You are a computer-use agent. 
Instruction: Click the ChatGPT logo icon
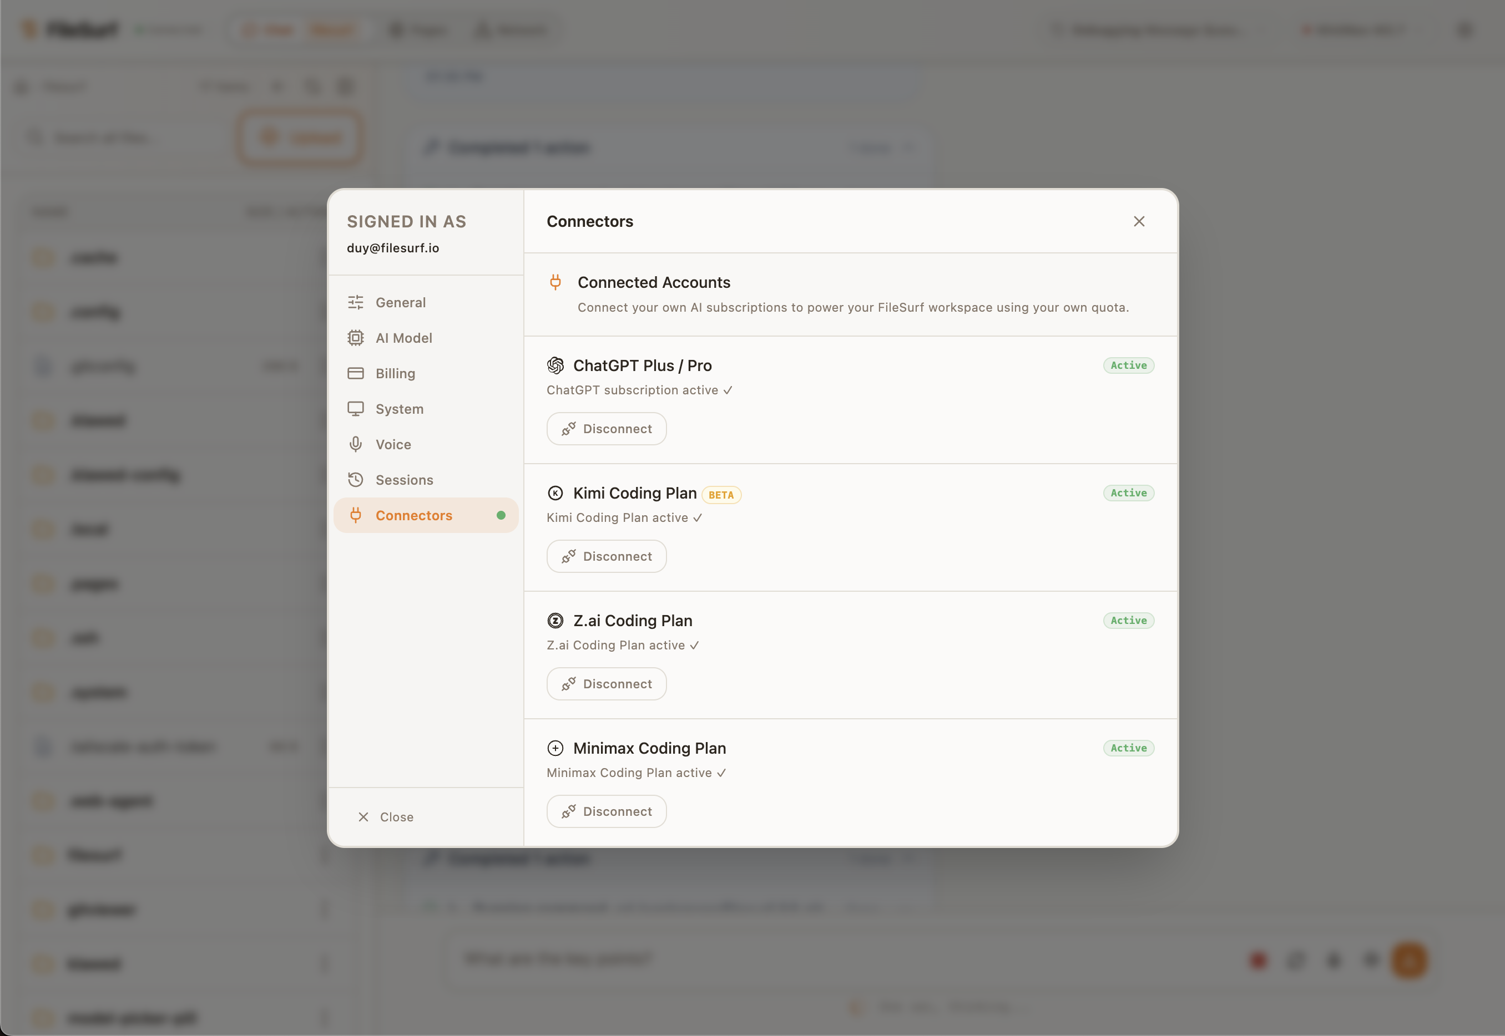555,365
